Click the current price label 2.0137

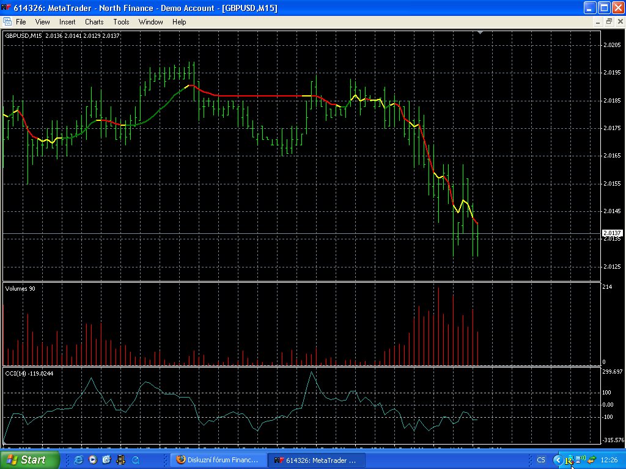[612, 233]
